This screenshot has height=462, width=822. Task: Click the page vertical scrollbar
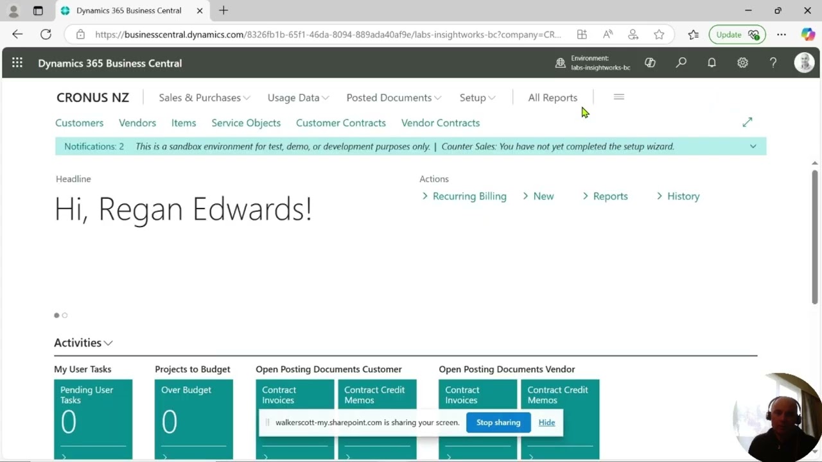point(815,237)
